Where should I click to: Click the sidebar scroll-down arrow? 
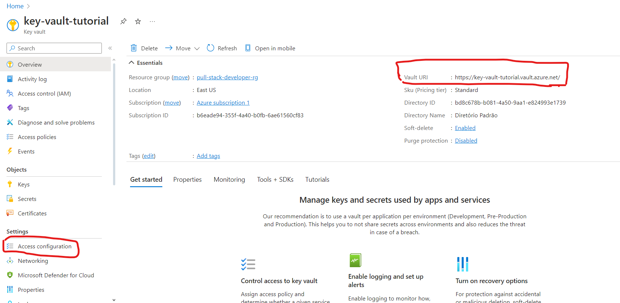(114, 300)
